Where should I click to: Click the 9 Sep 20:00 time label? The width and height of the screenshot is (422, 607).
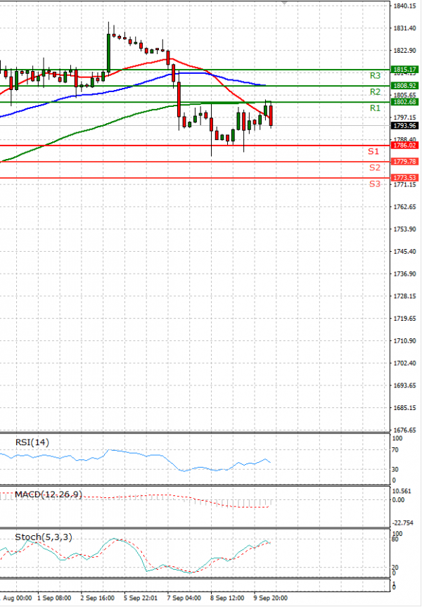(271, 598)
